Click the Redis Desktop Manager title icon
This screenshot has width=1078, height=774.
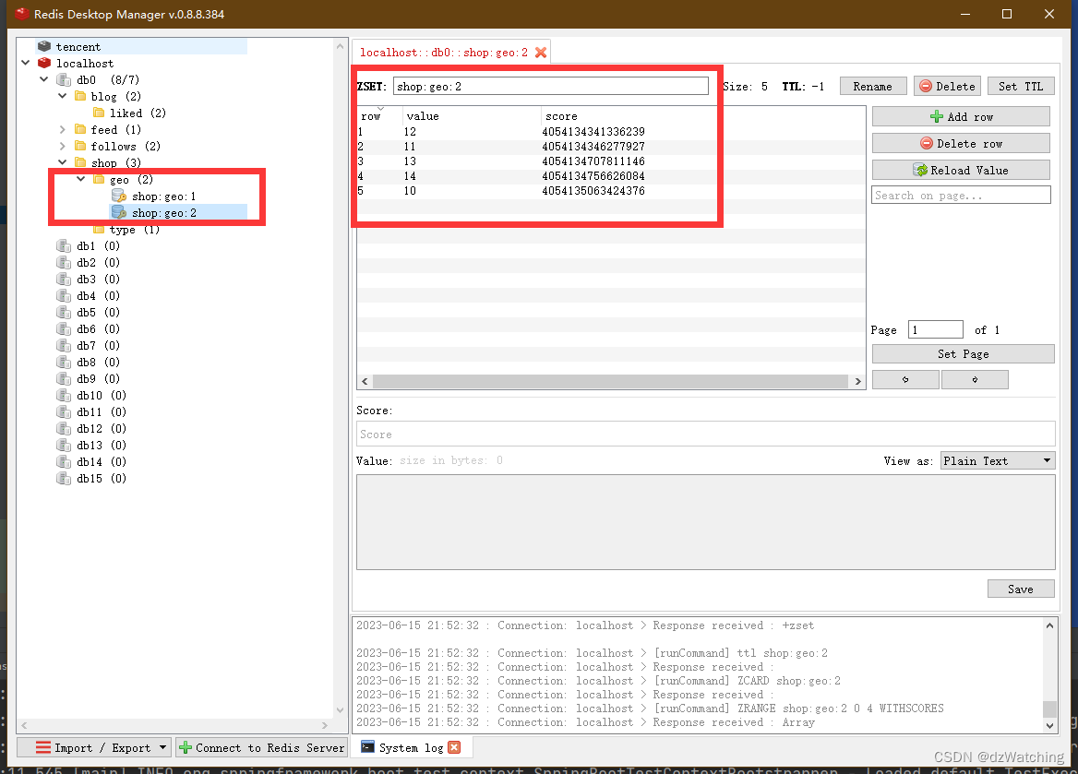click(x=21, y=14)
